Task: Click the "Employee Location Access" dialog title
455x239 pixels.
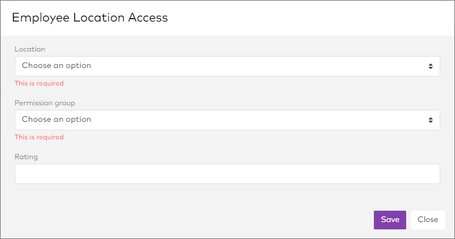Action: [x=90, y=18]
